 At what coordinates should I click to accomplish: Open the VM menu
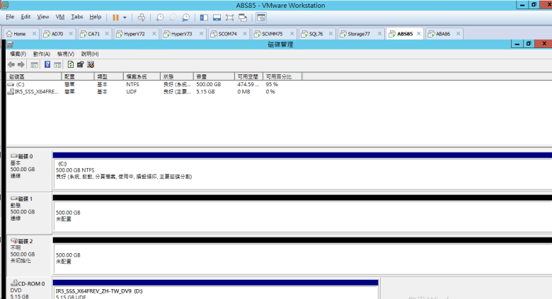59,16
